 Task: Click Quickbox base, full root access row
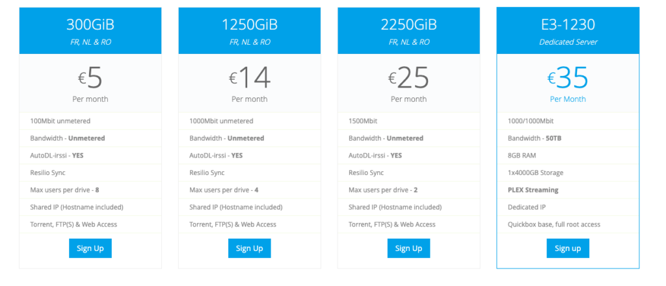coord(568,224)
